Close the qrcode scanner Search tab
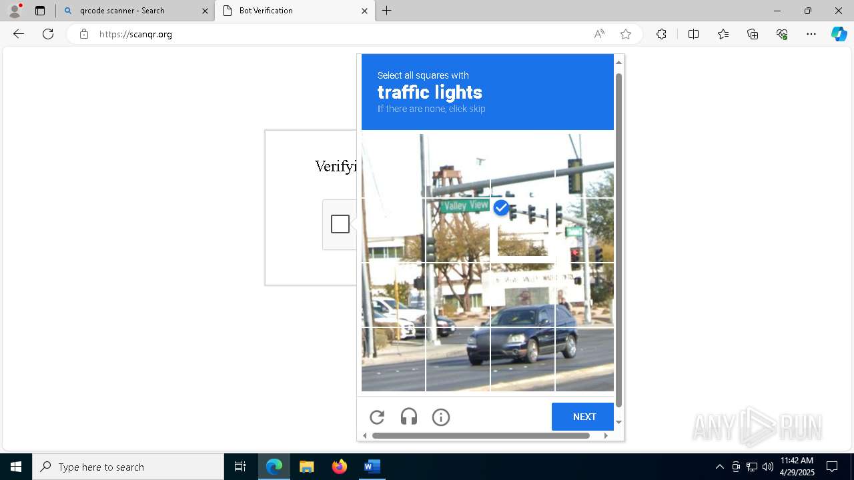The height and width of the screenshot is (480, 854). pos(205,11)
